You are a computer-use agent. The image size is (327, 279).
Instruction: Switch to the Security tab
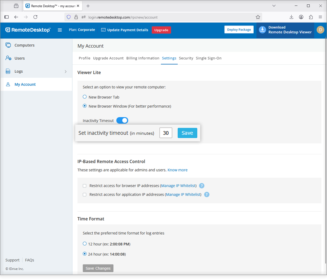tap(186, 58)
